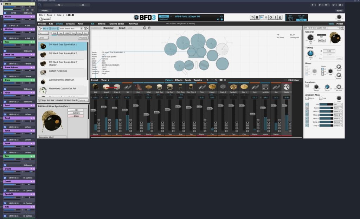Click the Kick channel icon in mixer
Image resolution: width=360 pixels, height=219 pixels.
tap(96, 87)
